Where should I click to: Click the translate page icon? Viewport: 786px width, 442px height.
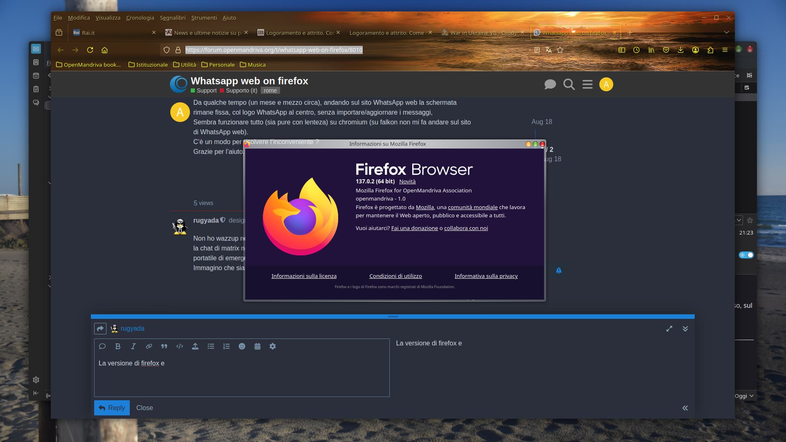548,50
